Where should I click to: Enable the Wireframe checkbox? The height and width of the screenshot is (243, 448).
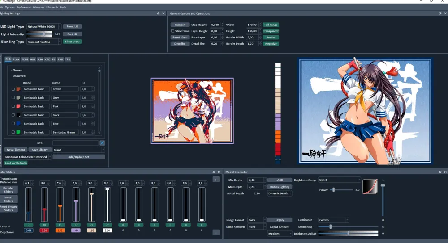(x=172, y=31)
